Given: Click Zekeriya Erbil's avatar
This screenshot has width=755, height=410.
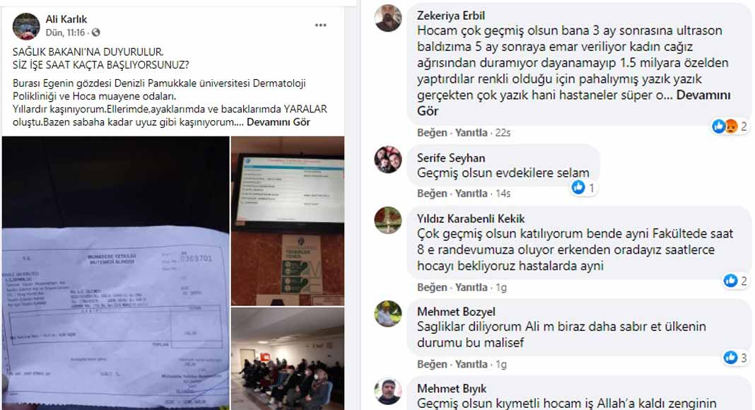Looking at the screenshot, I should pyautogui.click(x=388, y=18).
